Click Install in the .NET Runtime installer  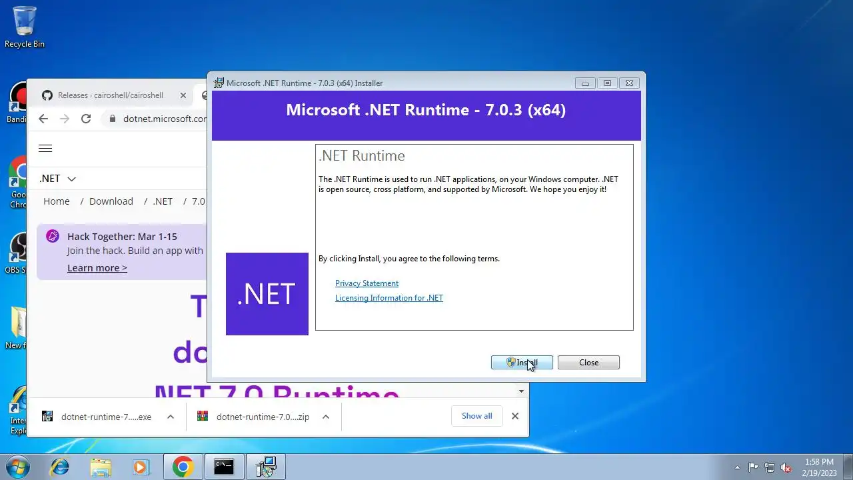pyautogui.click(x=522, y=362)
